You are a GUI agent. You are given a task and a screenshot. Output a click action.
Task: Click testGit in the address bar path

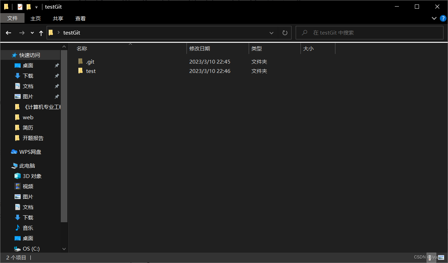click(72, 33)
